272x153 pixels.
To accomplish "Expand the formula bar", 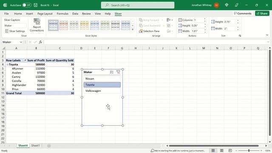I will pyautogui.click(x=268, y=42).
